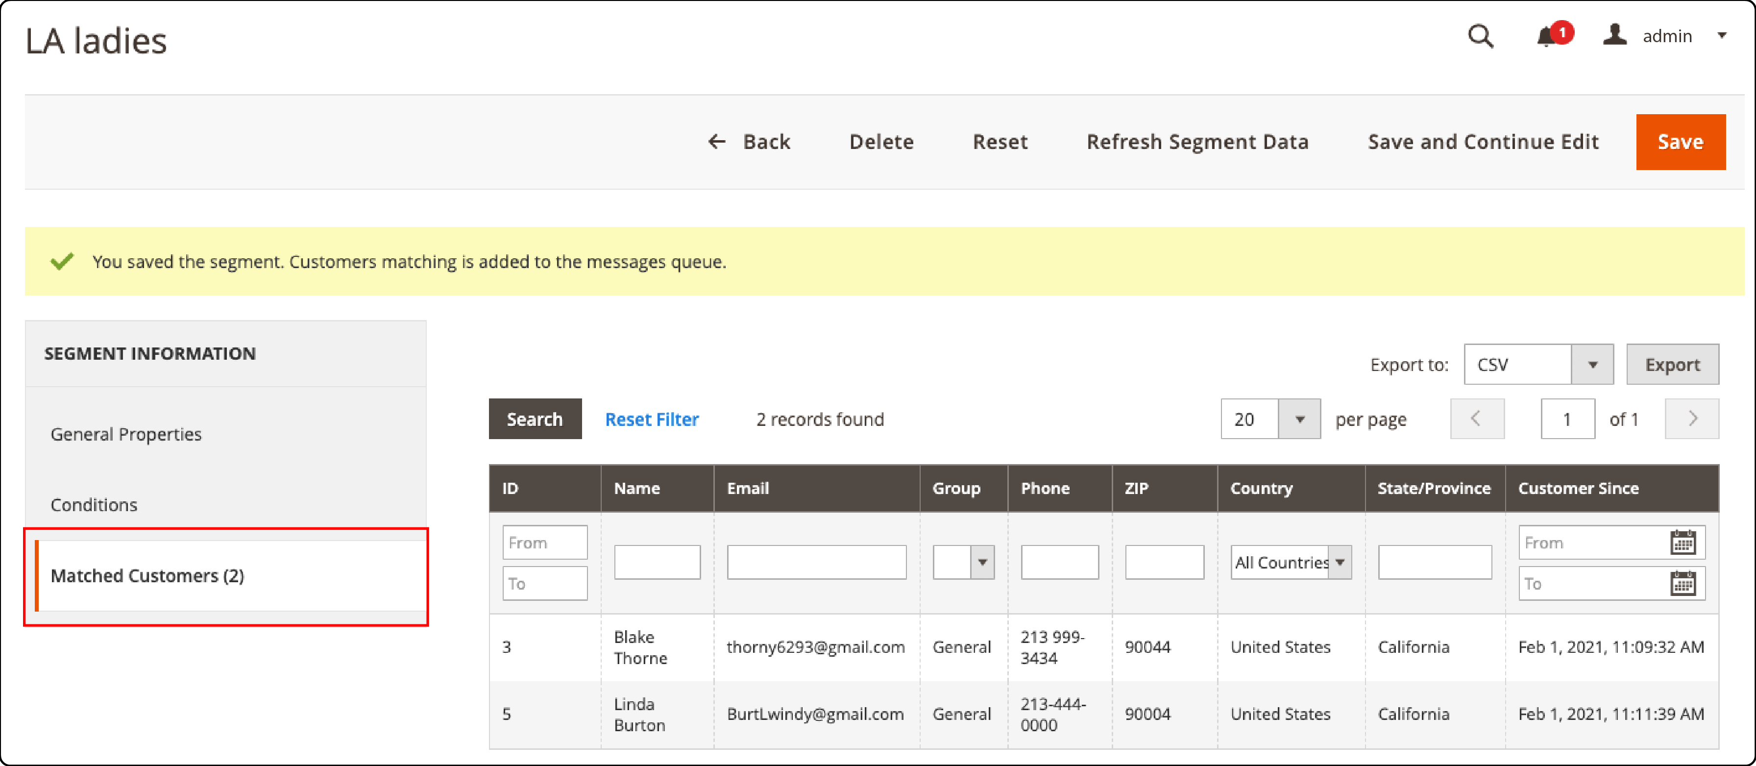Screen dimensions: 1756x766
Task: Click email thorny6293@gmail.com
Action: pyautogui.click(x=815, y=647)
